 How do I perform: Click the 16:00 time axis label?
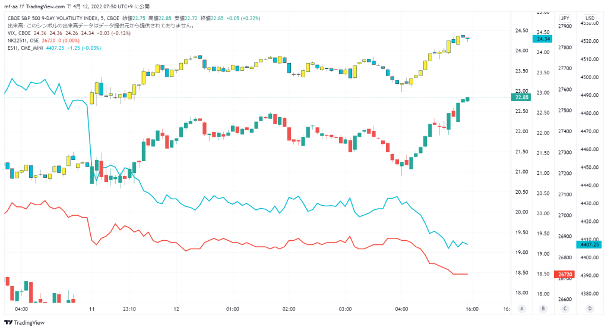click(x=472, y=309)
